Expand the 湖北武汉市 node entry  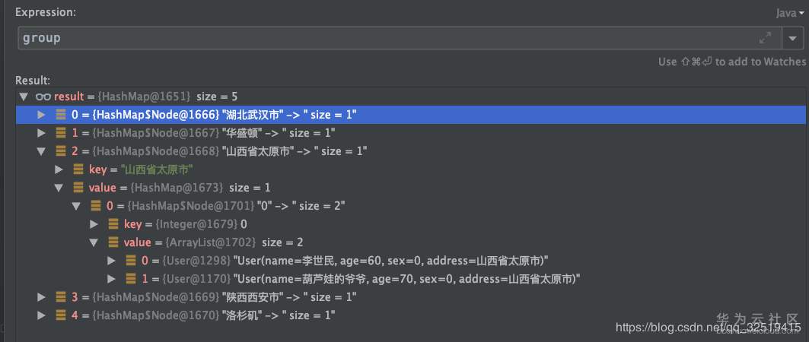[42, 115]
